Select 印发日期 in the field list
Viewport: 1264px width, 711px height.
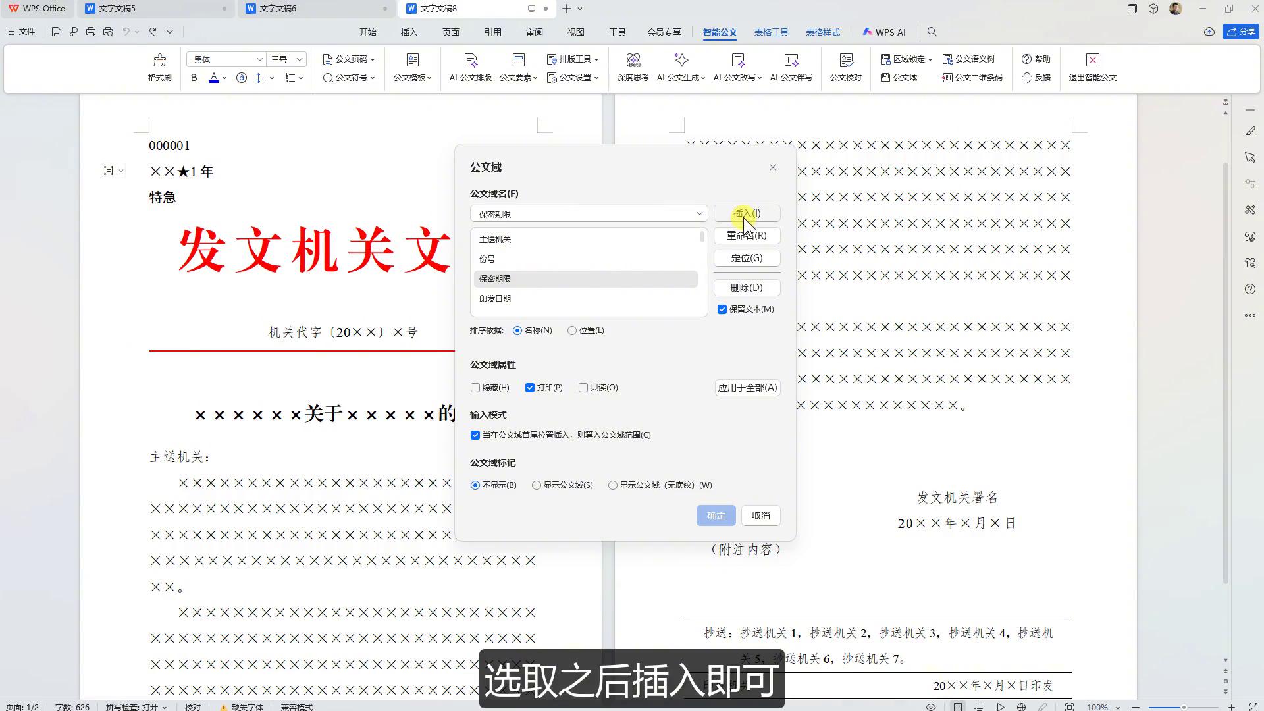pyautogui.click(x=495, y=298)
